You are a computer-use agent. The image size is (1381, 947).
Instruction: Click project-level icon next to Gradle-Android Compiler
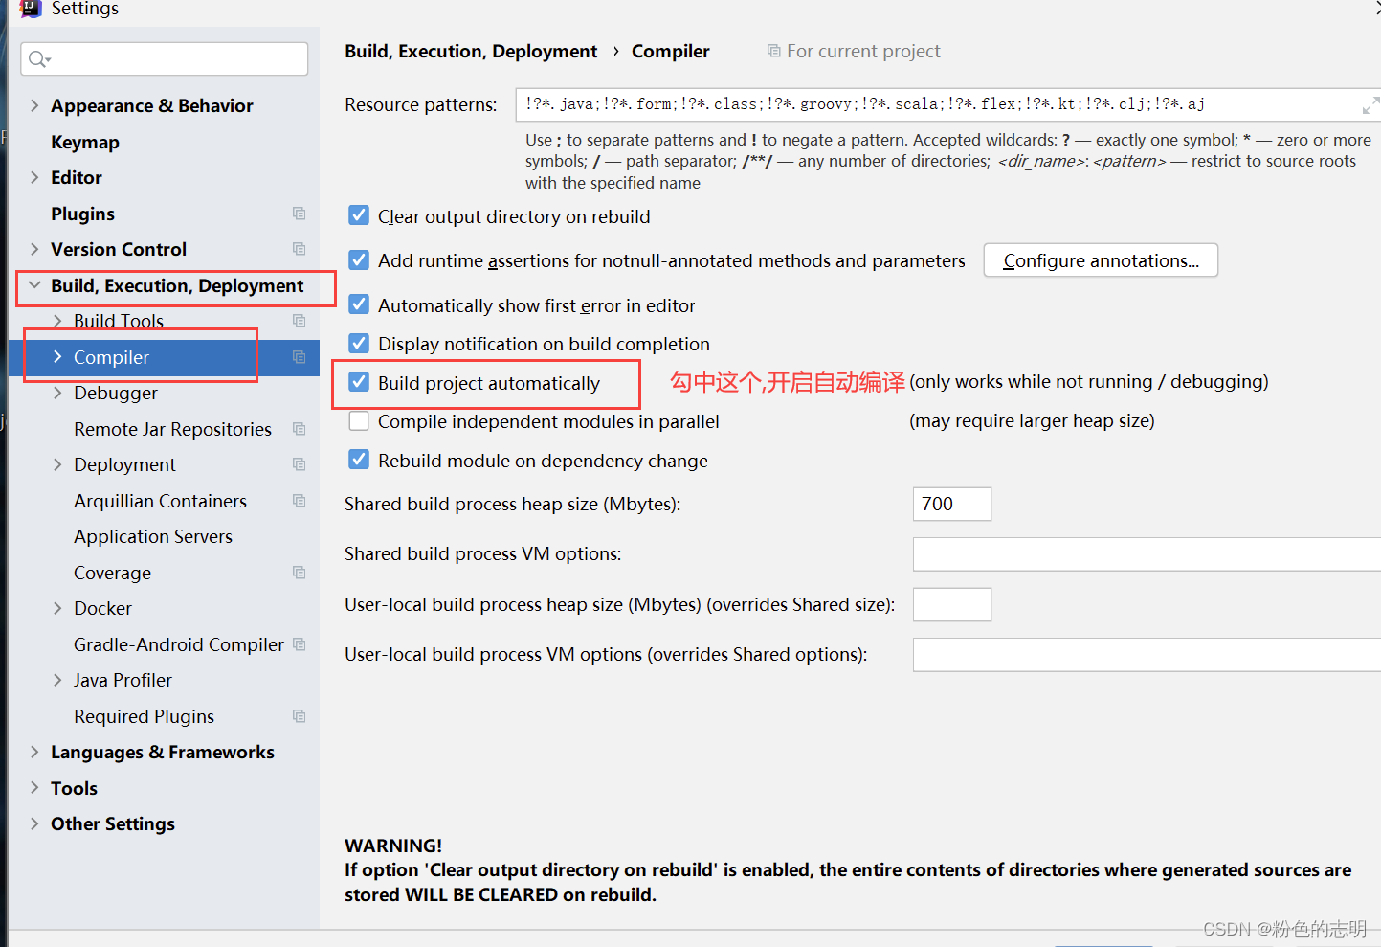pyautogui.click(x=299, y=644)
